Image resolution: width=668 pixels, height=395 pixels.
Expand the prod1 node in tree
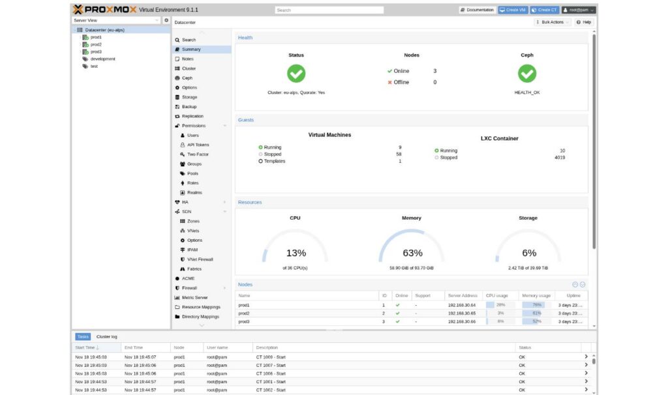click(80, 37)
